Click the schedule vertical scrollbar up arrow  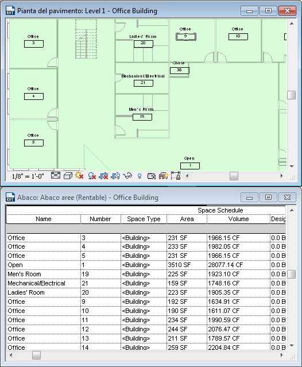pos(292,210)
